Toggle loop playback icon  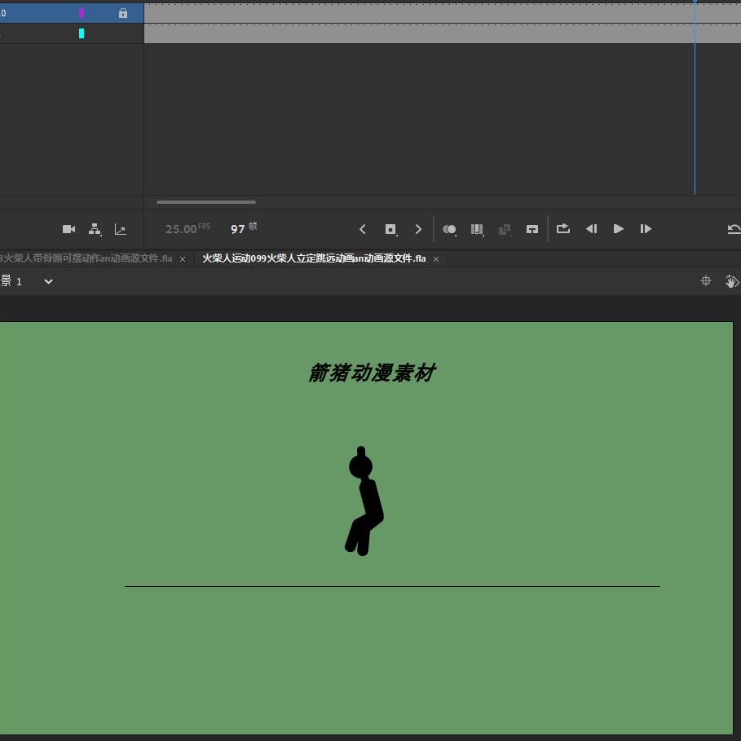click(x=562, y=229)
